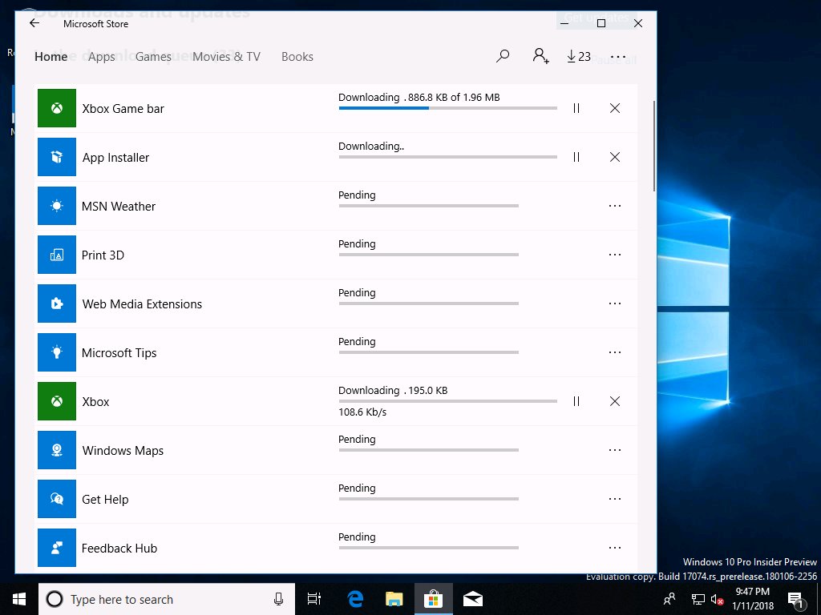The image size is (821, 615).
Task: Launch Microsoft Edge from the taskbar
Action: pos(355,599)
